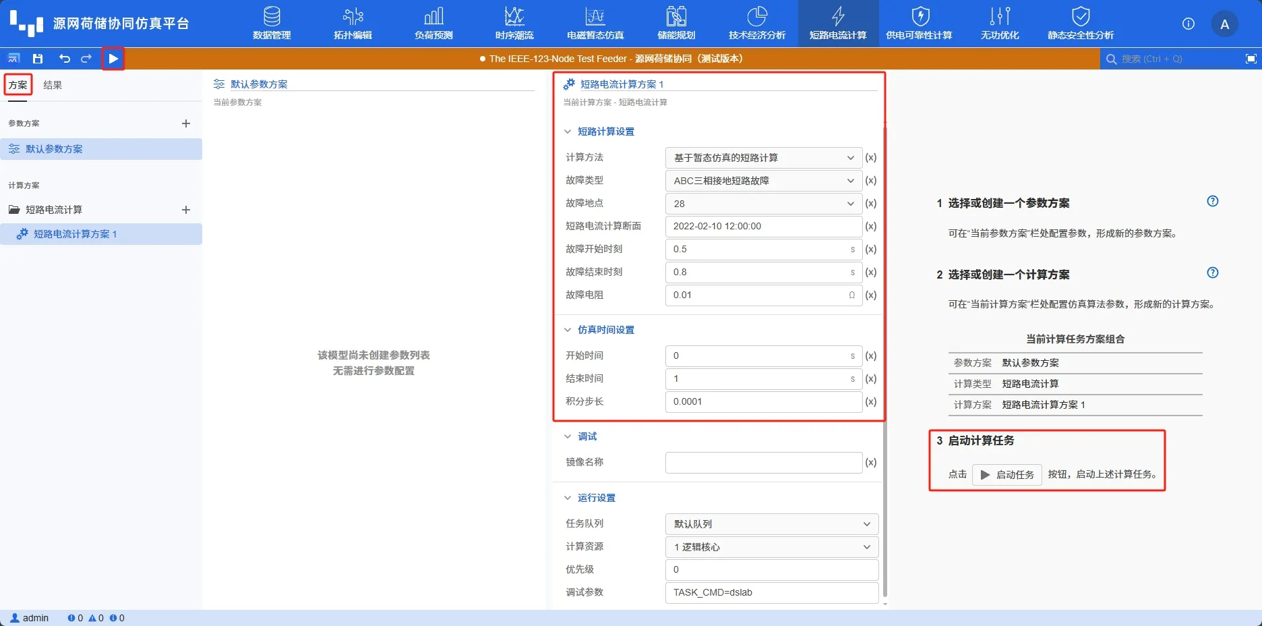Click the (x) next to 故障电阻
The width and height of the screenshot is (1262, 626).
[x=871, y=295]
